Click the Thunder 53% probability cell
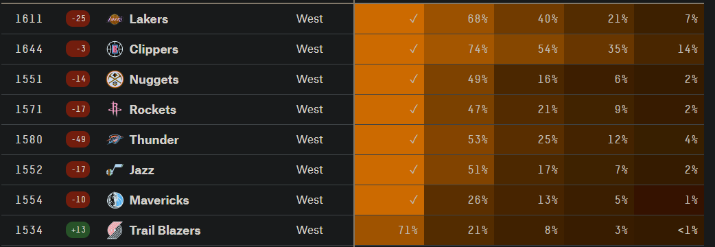The width and height of the screenshot is (715, 247). click(x=459, y=139)
